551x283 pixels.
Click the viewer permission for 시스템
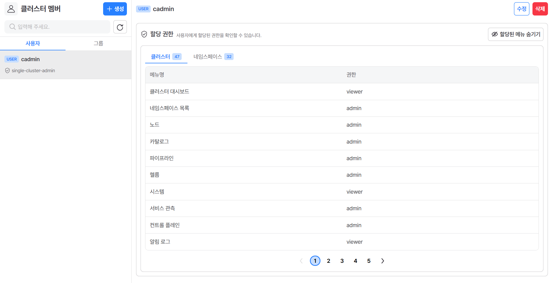click(x=354, y=192)
